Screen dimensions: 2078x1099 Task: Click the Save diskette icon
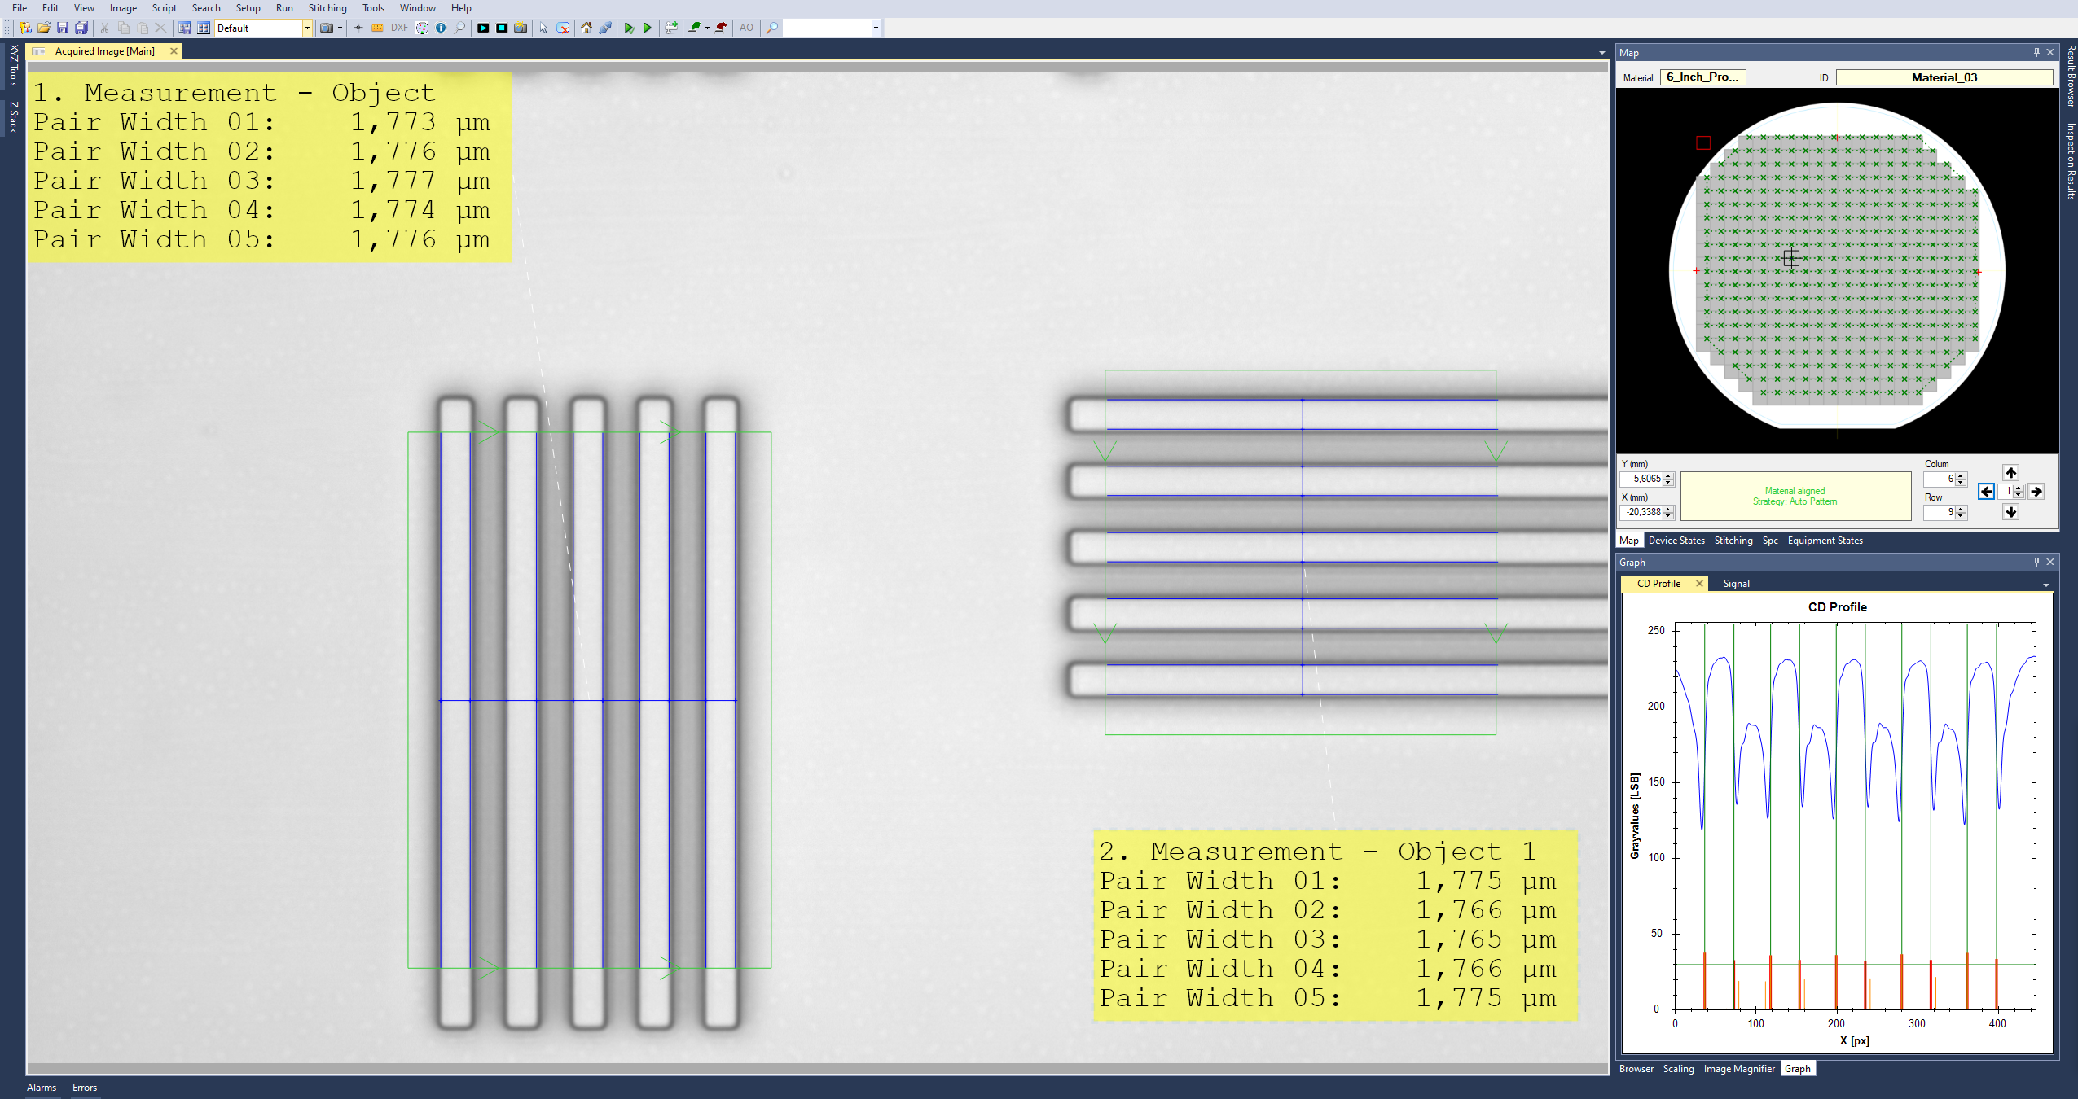point(63,28)
